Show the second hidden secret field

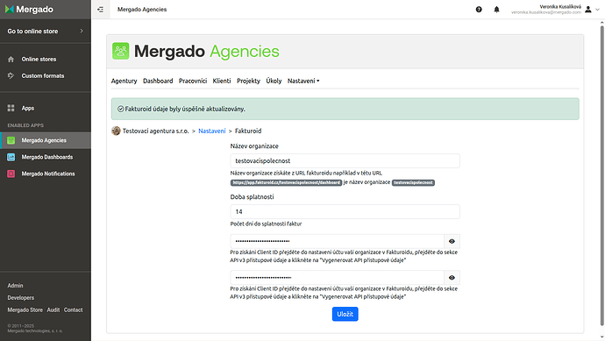(x=452, y=278)
